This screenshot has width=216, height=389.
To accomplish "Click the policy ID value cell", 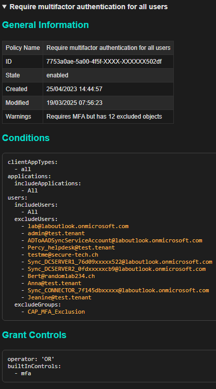I will pos(108,62).
